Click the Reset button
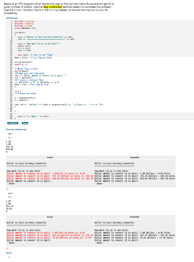194x262 pixels. coord(25,123)
